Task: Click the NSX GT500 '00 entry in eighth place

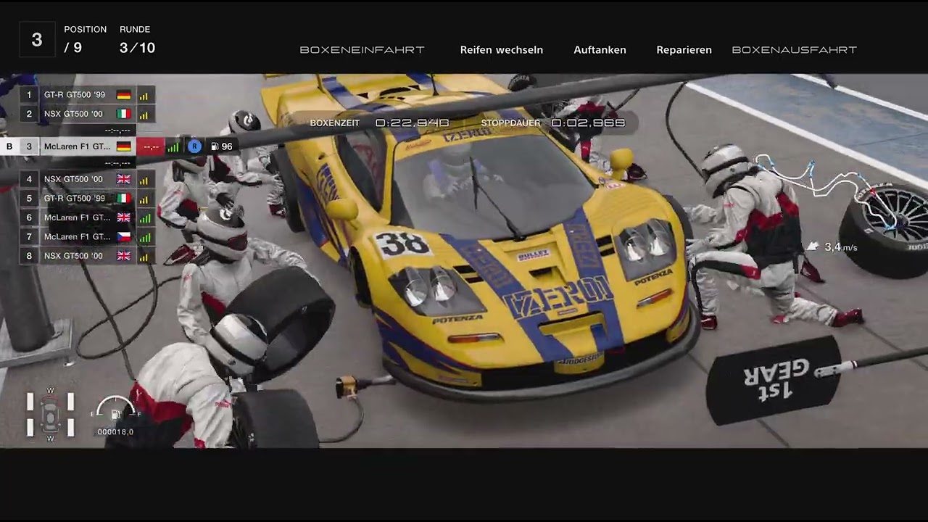Action: pos(73,256)
